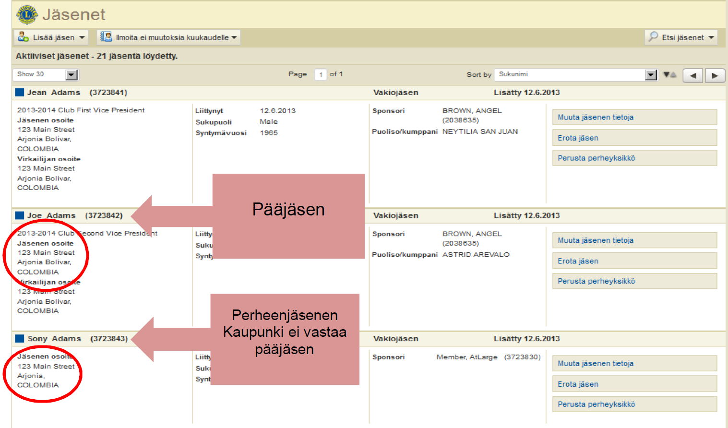Click the blue square beside Jean Adams
728x428 pixels.
tap(20, 92)
